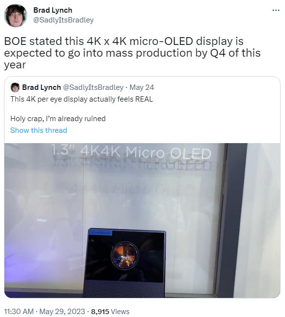
Task: Open quoted tweet text '4K per eye display'
Action: [82, 99]
